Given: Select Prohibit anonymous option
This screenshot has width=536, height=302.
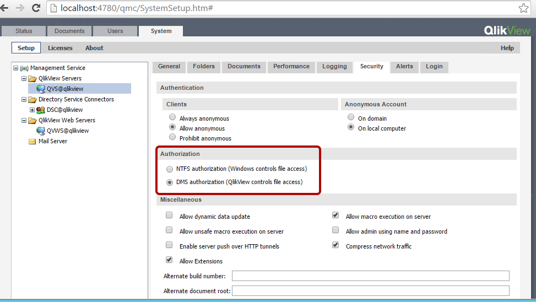Looking at the screenshot, I should [x=172, y=137].
